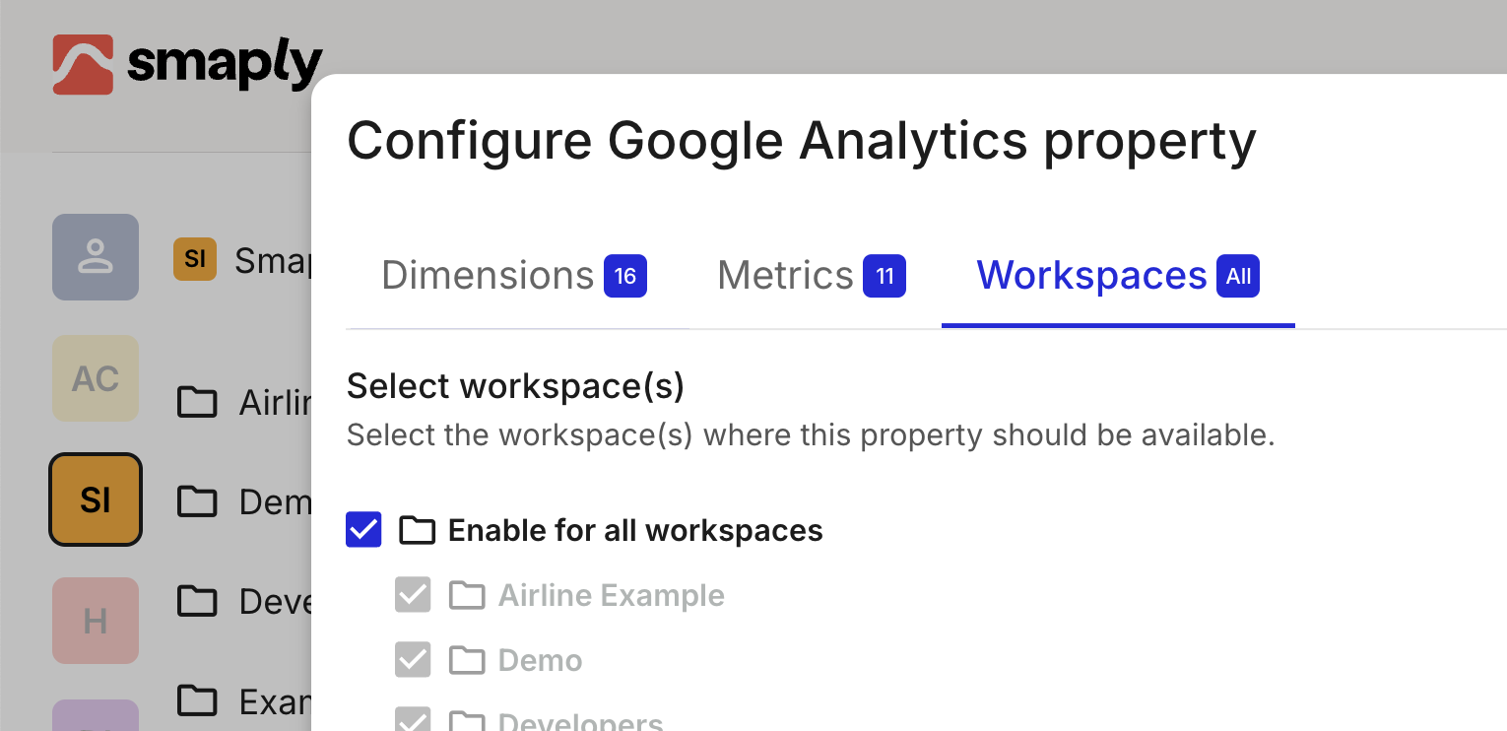
Task: Click the All badge on Workspaces
Action: pyautogui.click(x=1238, y=276)
